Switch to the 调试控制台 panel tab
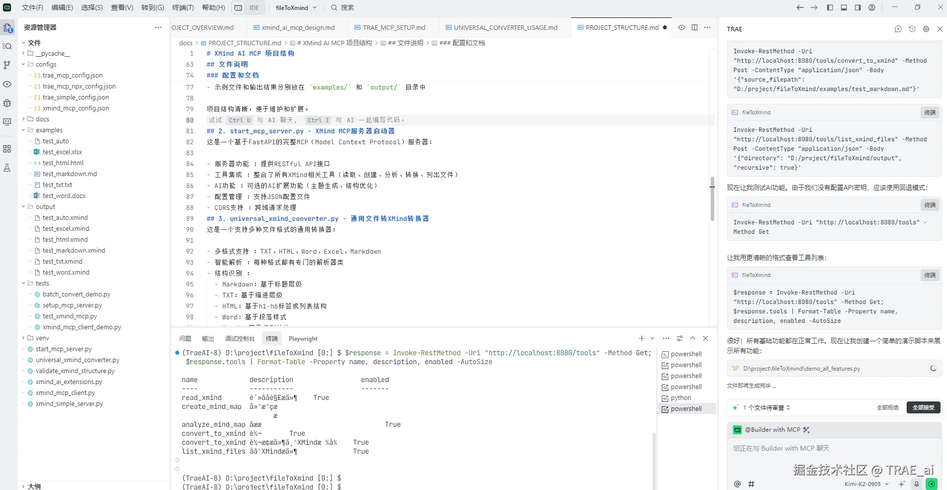 tap(239, 339)
